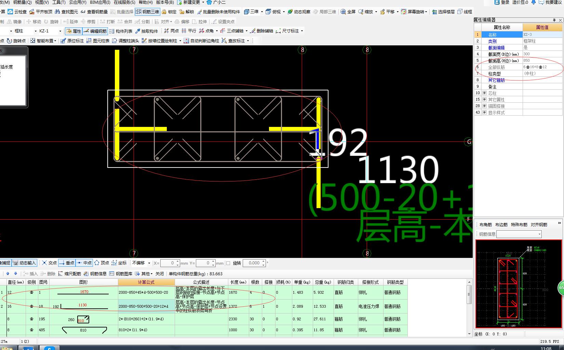Open 图元柱表 column table tool
The width and height of the screenshot is (564, 350).
98,41
